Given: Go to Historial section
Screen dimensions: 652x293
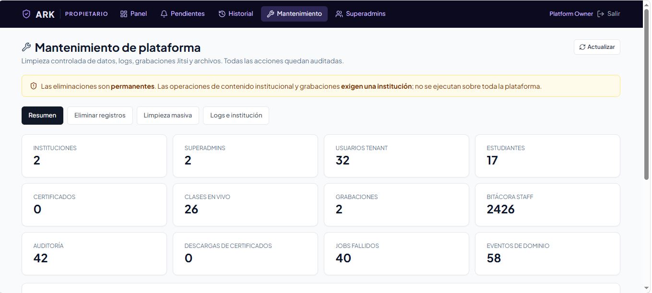Looking at the screenshot, I should coord(236,14).
